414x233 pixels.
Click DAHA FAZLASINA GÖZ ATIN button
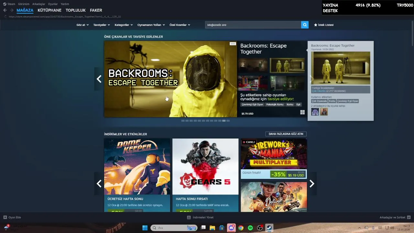tap(286, 134)
